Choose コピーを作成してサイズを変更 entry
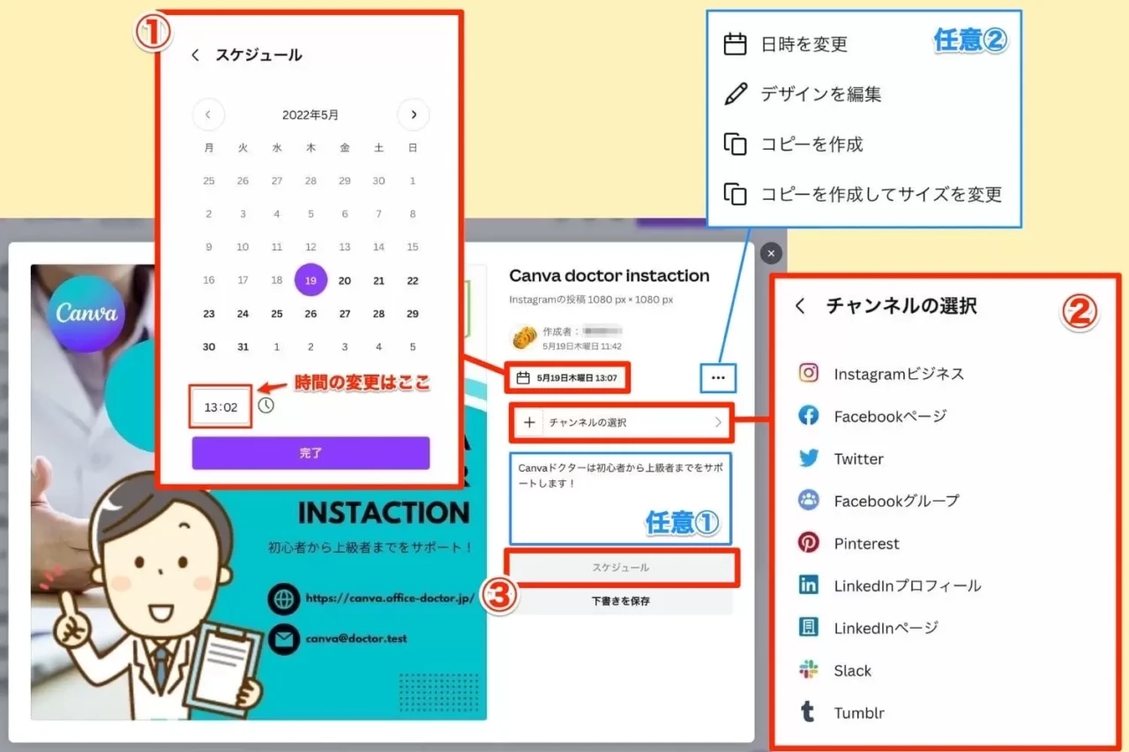The height and width of the screenshot is (752, 1129). (x=864, y=194)
